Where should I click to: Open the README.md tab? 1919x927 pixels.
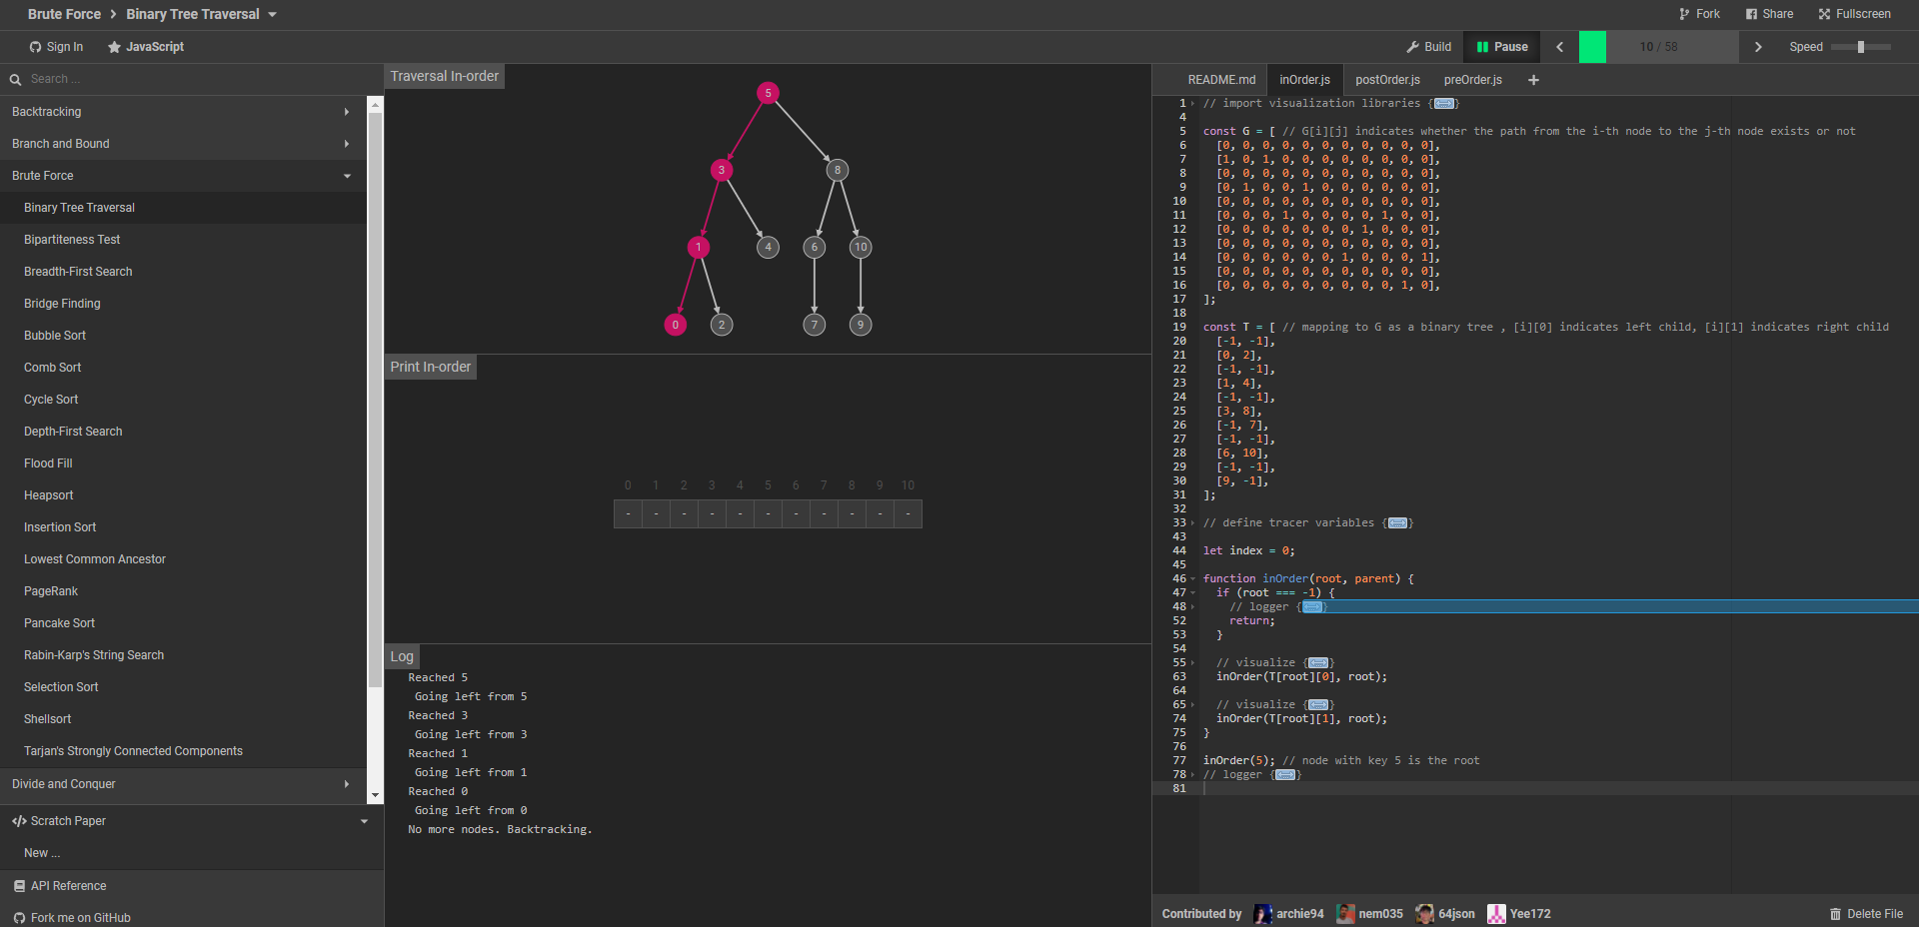(x=1221, y=80)
